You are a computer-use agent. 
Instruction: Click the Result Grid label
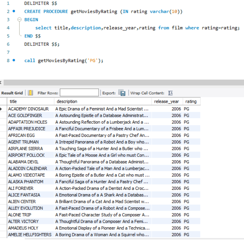tap(12, 93)
